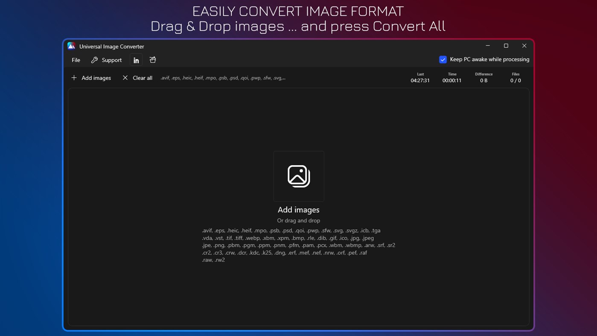Expand the supported formats list in the toolbar
The height and width of the screenshot is (336, 597).
click(223, 78)
